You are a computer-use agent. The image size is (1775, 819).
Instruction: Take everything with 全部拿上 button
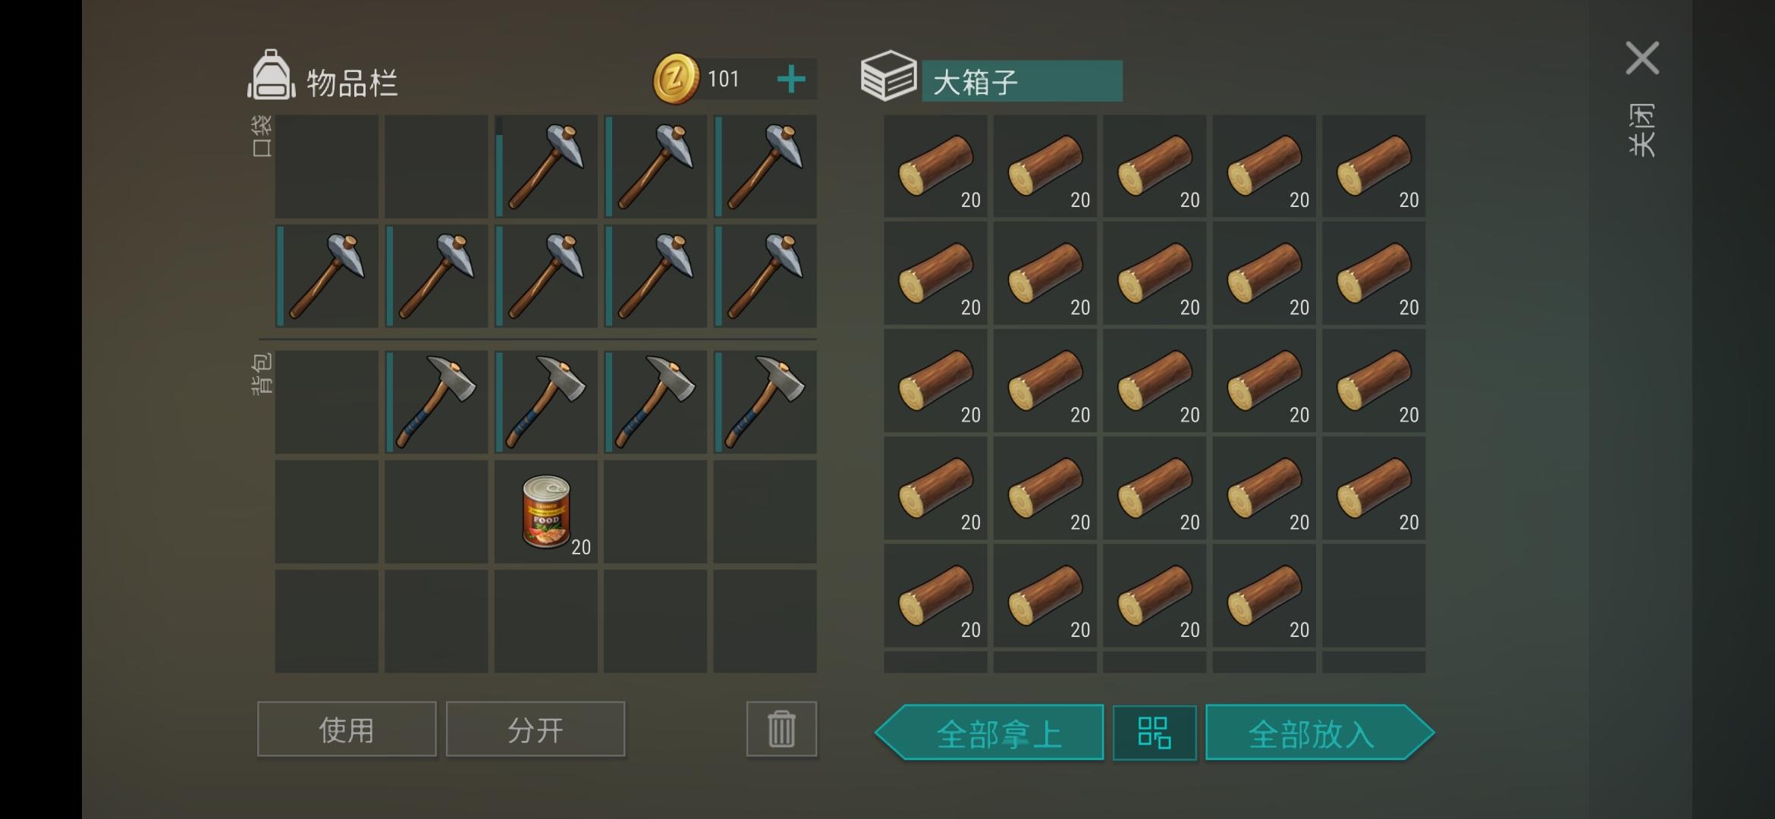pyautogui.click(x=989, y=733)
